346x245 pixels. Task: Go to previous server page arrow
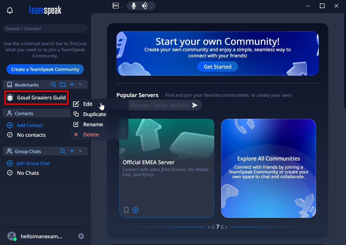[209, 227]
